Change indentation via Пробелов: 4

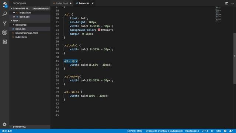(x=192, y=131)
